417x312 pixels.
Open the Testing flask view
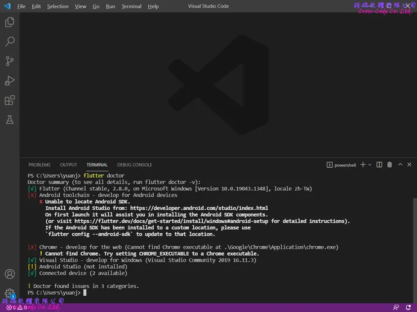(x=10, y=120)
